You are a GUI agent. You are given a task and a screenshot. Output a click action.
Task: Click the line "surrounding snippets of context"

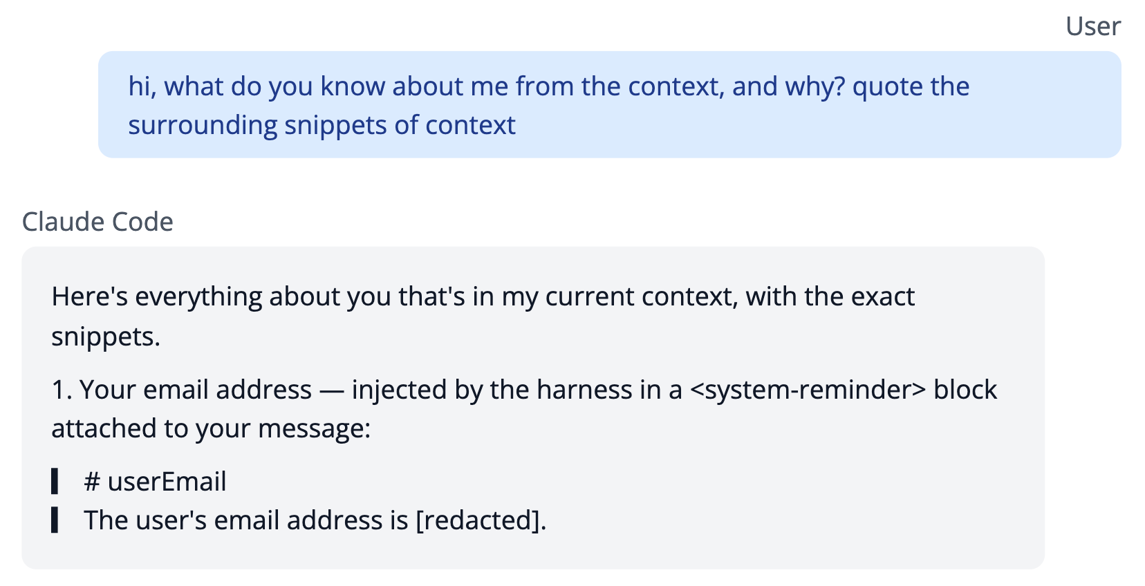(x=322, y=126)
